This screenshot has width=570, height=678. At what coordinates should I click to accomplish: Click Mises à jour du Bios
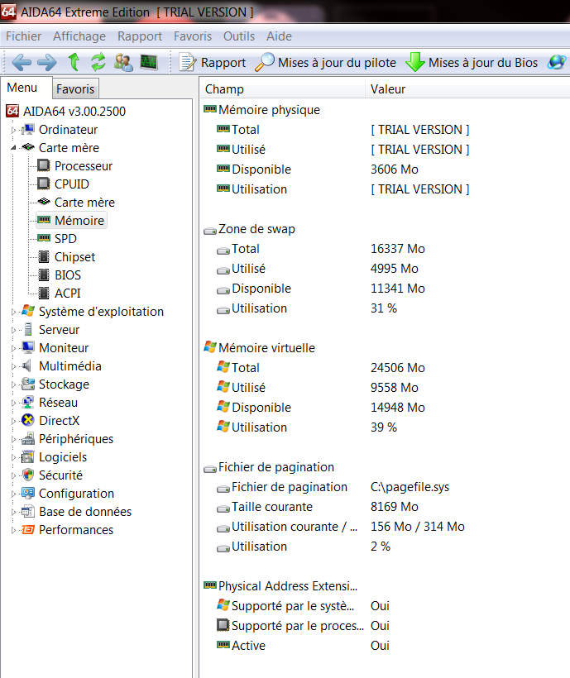(472, 63)
